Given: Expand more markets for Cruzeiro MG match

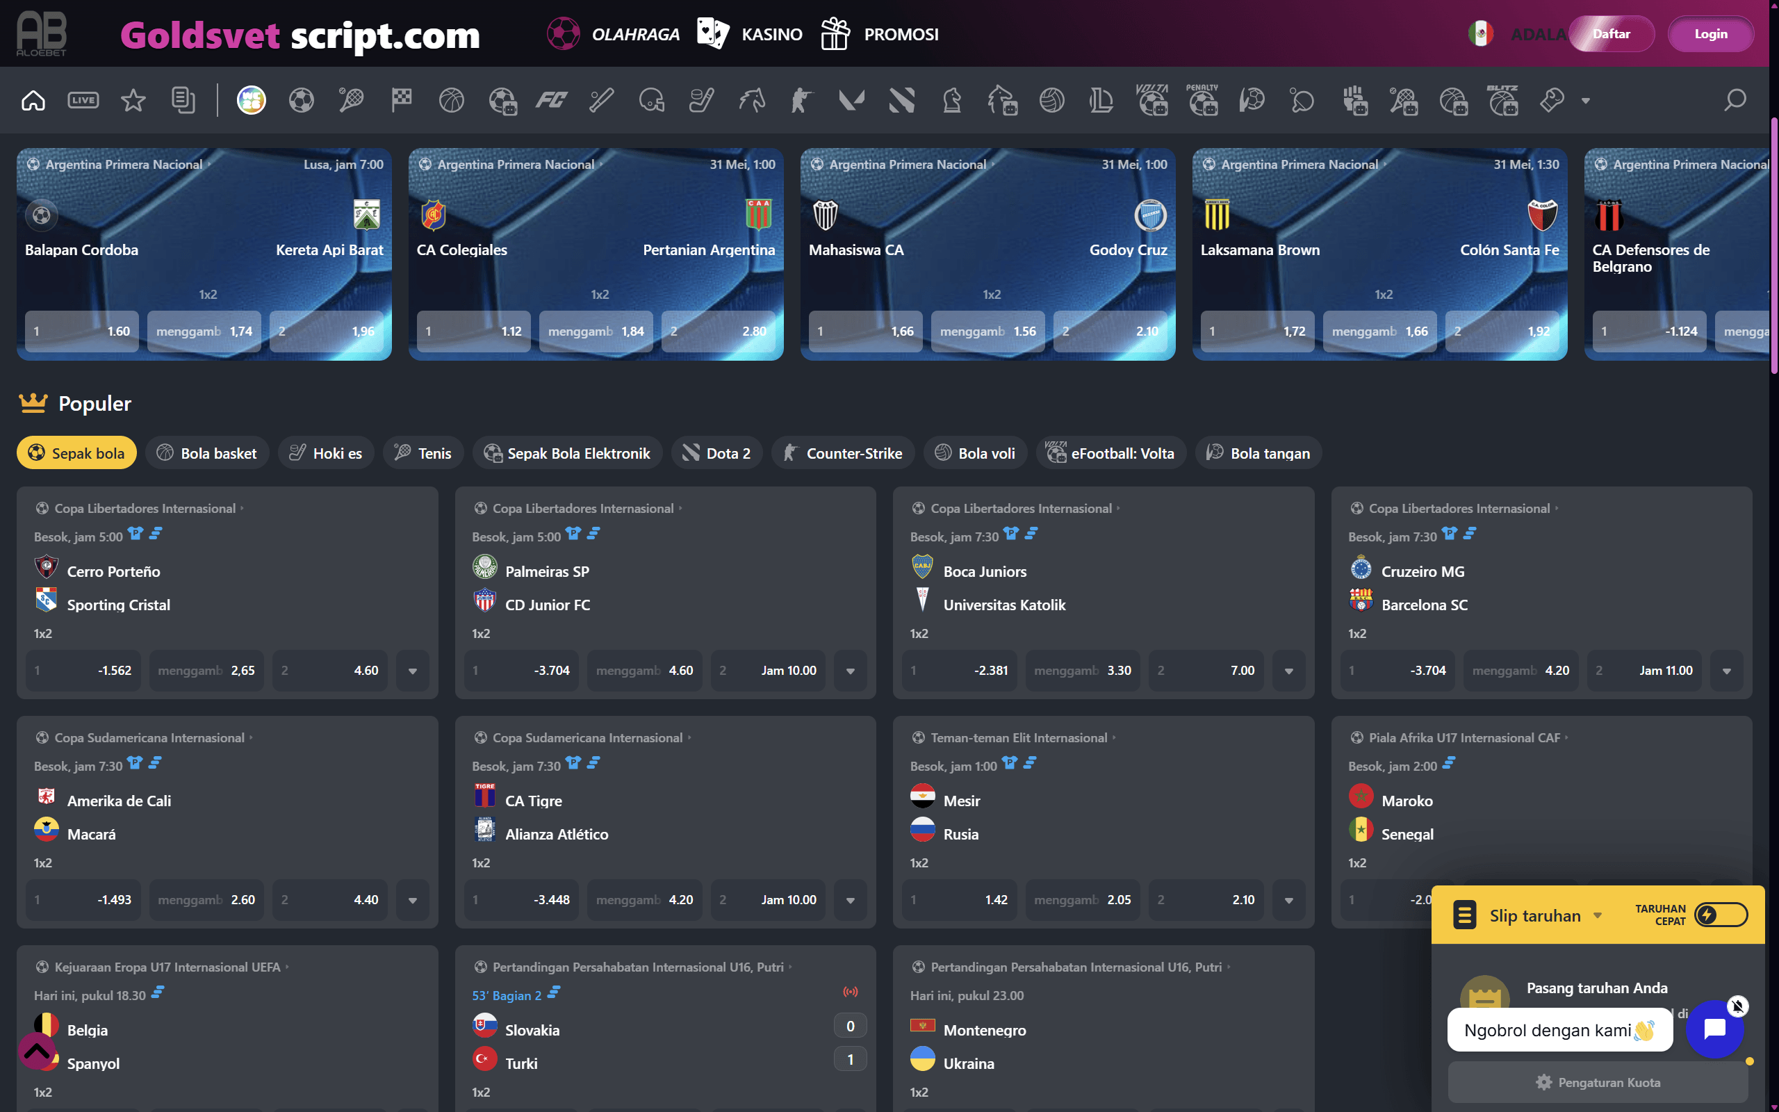Looking at the screenshot, I should coord(1727,671).
